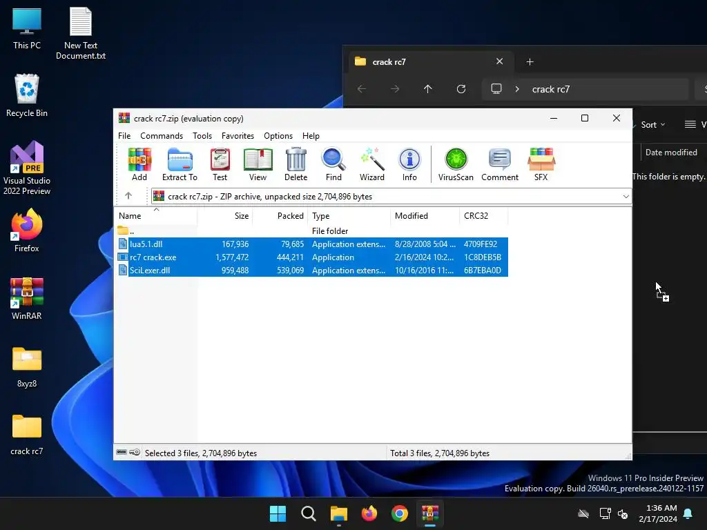This screenshot has height=530, width=707.
Task: Launch Chrome from taskbar
Action: (x=400, y=513)
